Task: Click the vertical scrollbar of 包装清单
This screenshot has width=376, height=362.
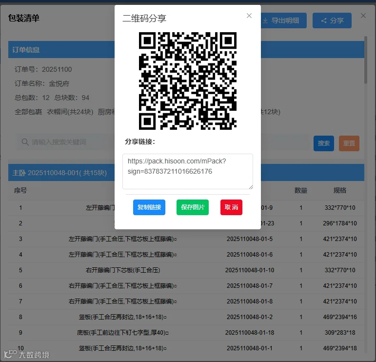Action: [366, 60]
